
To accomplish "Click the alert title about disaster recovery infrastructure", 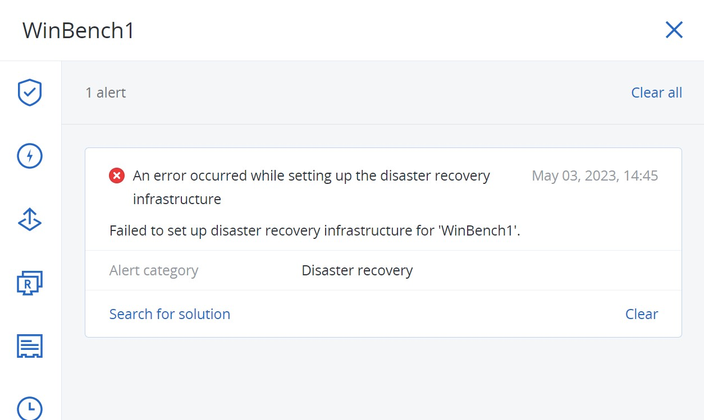I will (312, 187).
